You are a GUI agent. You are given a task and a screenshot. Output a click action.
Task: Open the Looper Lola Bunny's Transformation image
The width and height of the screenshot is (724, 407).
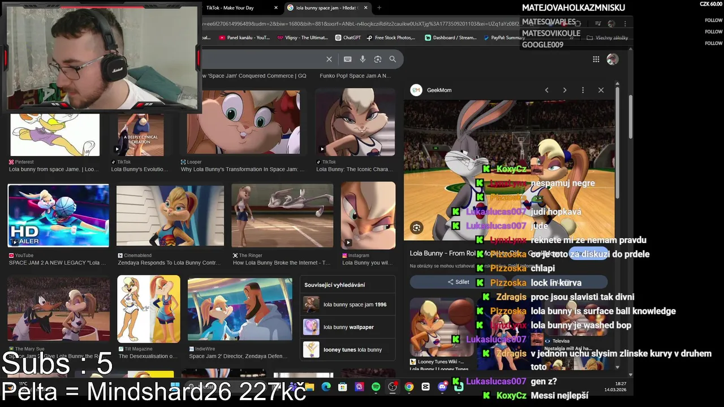click(243, 122)
